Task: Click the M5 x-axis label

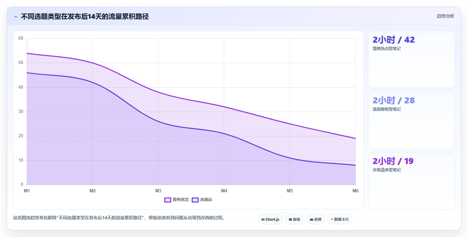Action: click(x=290, y=191)
